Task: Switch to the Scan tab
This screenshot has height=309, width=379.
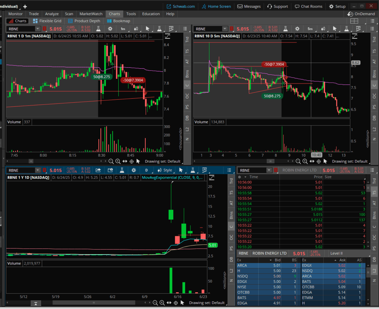Action: point(69,14)
